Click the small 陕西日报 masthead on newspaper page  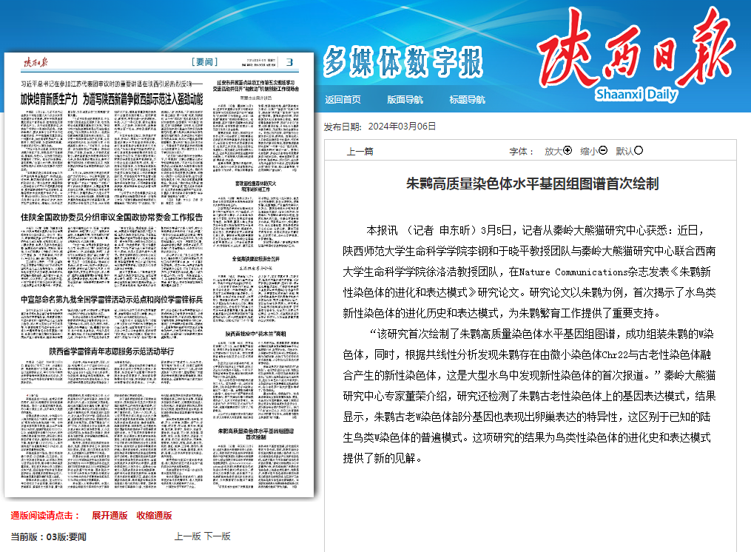(36, 62)
